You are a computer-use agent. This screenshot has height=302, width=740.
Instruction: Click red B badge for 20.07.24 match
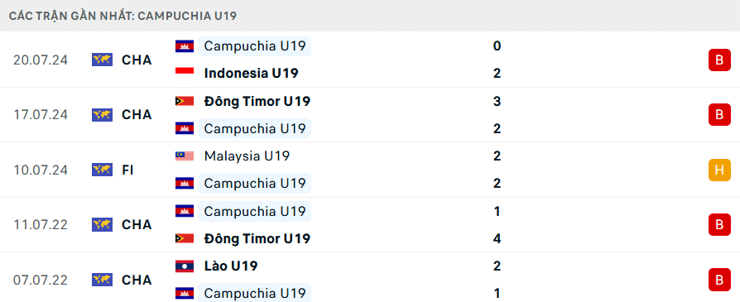pyautogui.click(x=719, y=60)
